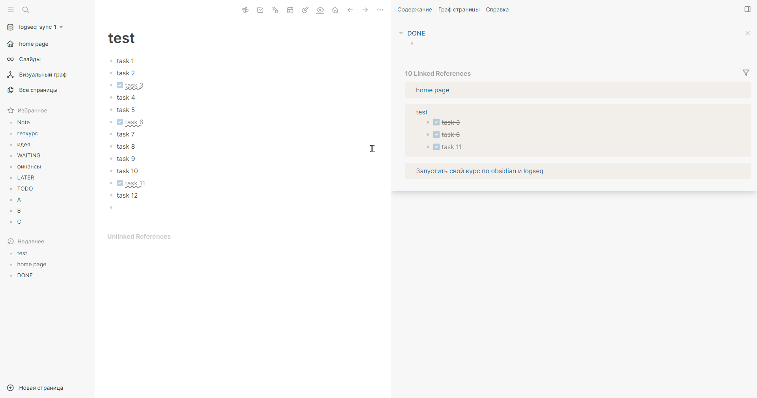Open the Справка menu item
This screenshot has width=757, height=398.
[497, 9]
